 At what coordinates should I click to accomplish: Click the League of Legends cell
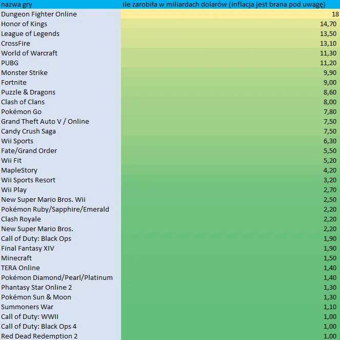(x=61, y=33)
